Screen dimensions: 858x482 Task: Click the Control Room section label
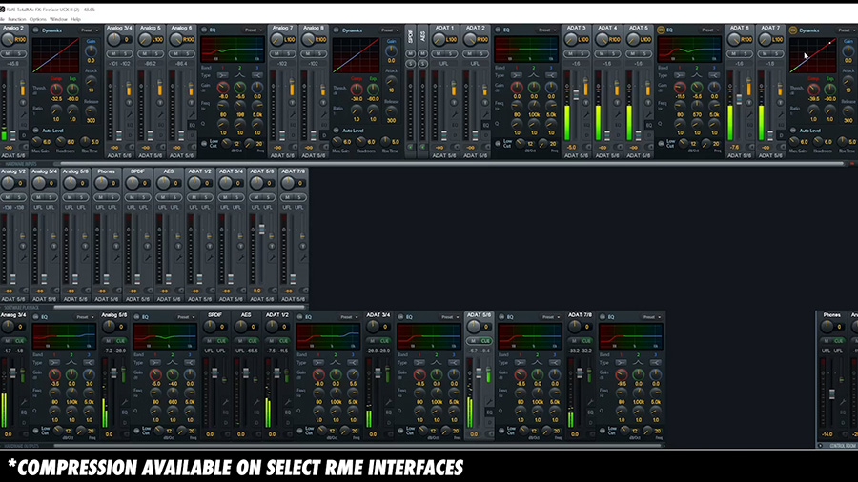[x=842, y=446]
